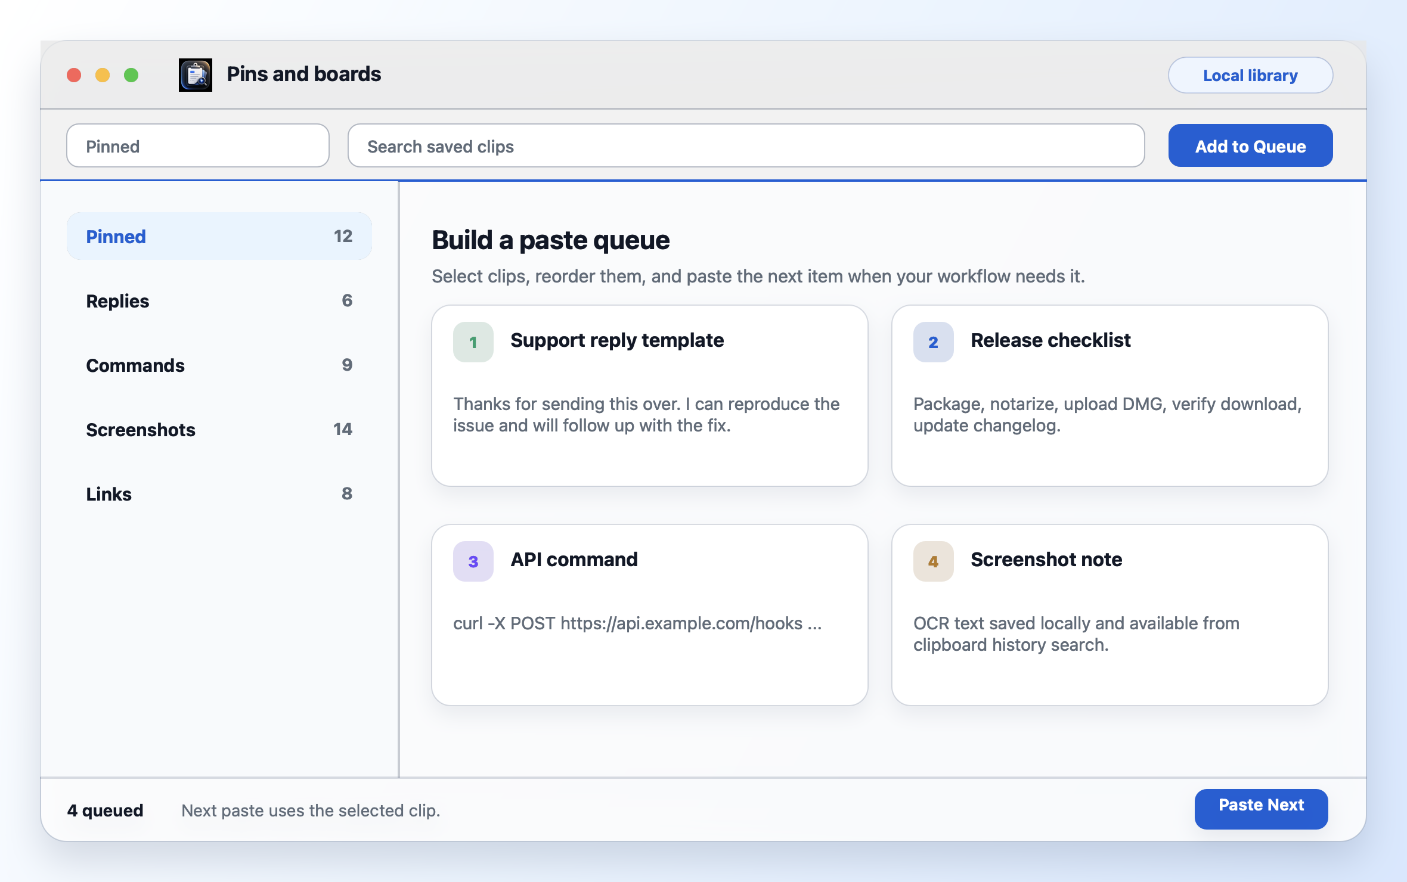Click the green zoom window button
Image resolution: width=1407 pixels, height=882 pixels.
tap(131, 75)
